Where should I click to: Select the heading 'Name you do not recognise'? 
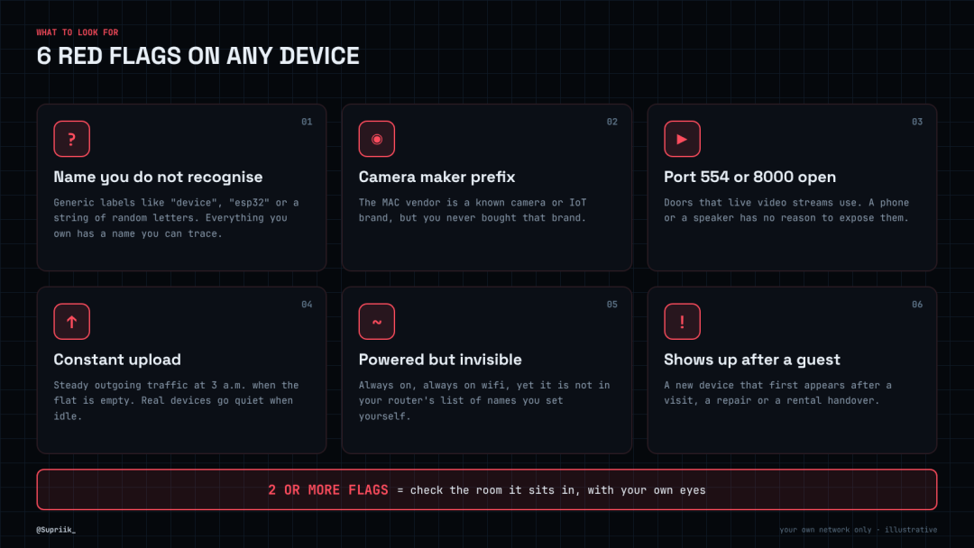[x=158, y=177]
